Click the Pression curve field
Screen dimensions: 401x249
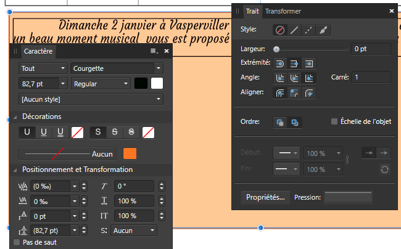point(348,197)
